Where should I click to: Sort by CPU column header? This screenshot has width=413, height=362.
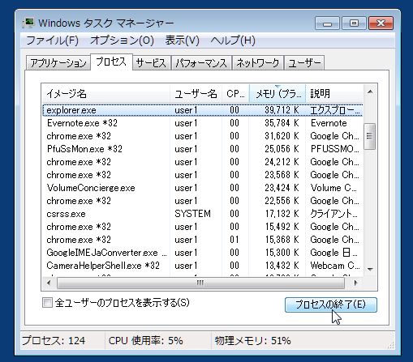(x=235, y=94)
